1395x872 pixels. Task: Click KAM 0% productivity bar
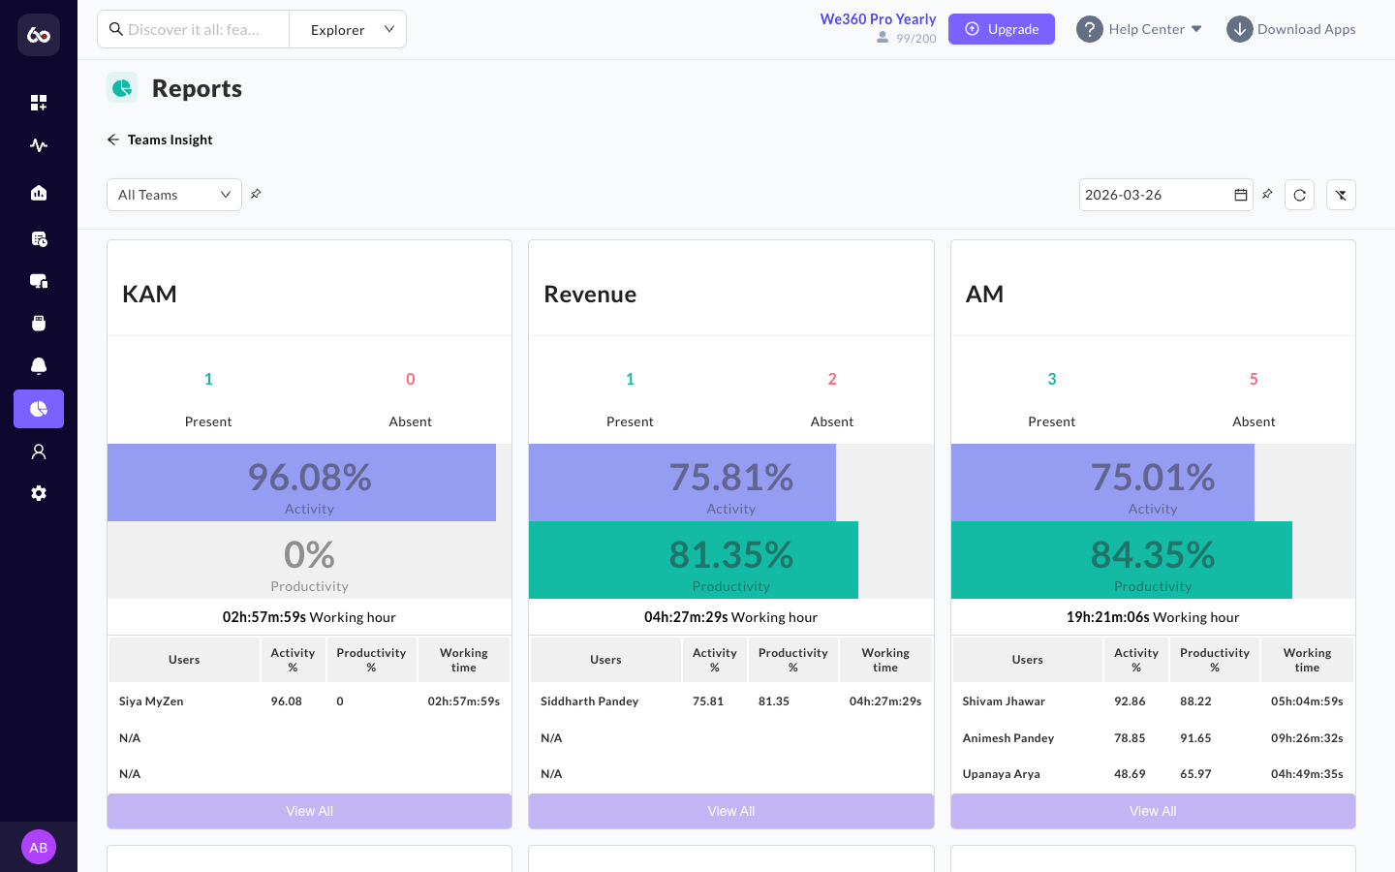point(309,560)
